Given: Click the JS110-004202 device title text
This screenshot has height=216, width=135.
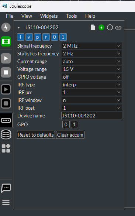Looking at the screenshot, I should point(42,27).
